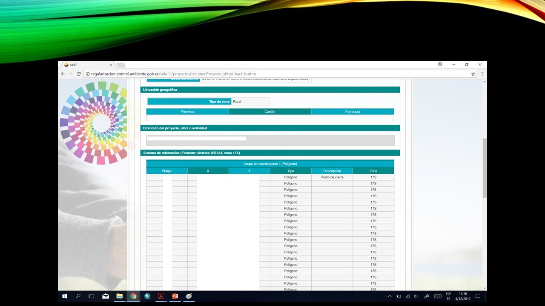The image size is (545, 306).
Task: Click the Shape column header
Action: [x=167, y=171]
